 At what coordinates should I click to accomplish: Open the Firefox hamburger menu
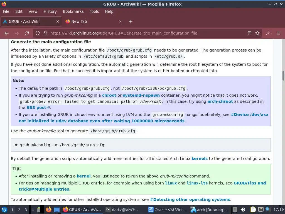(x=278, y=33)
